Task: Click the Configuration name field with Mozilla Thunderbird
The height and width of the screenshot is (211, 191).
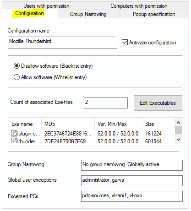Action: pos(62,43)
